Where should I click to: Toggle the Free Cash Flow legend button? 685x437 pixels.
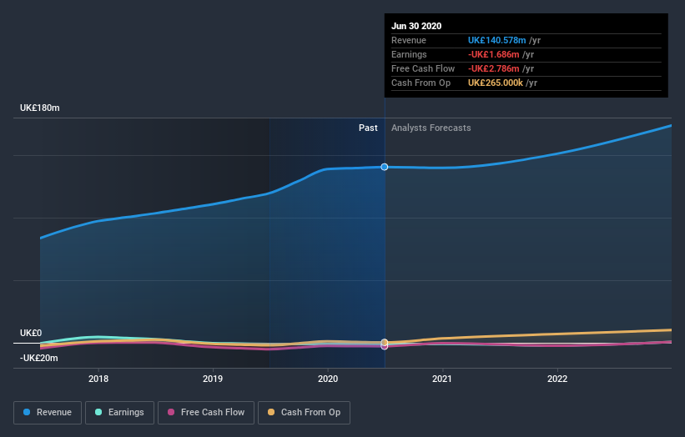[206, 413]
